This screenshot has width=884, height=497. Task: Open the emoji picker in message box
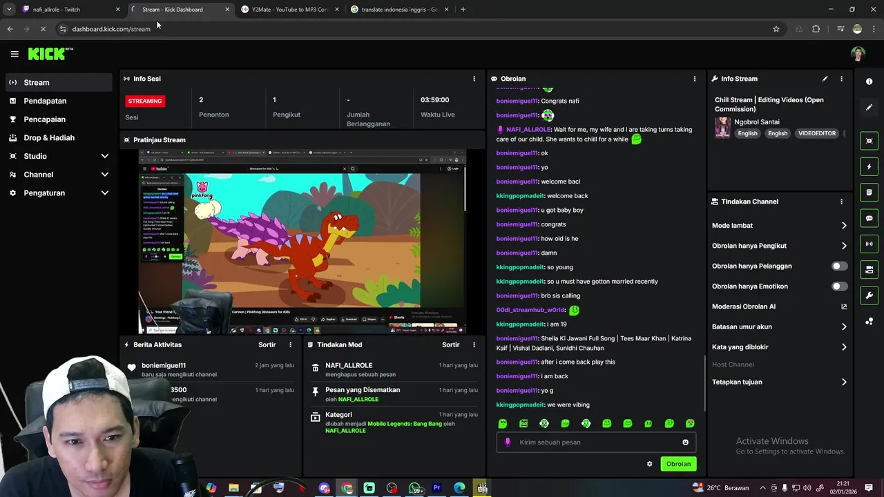[685, 442]
